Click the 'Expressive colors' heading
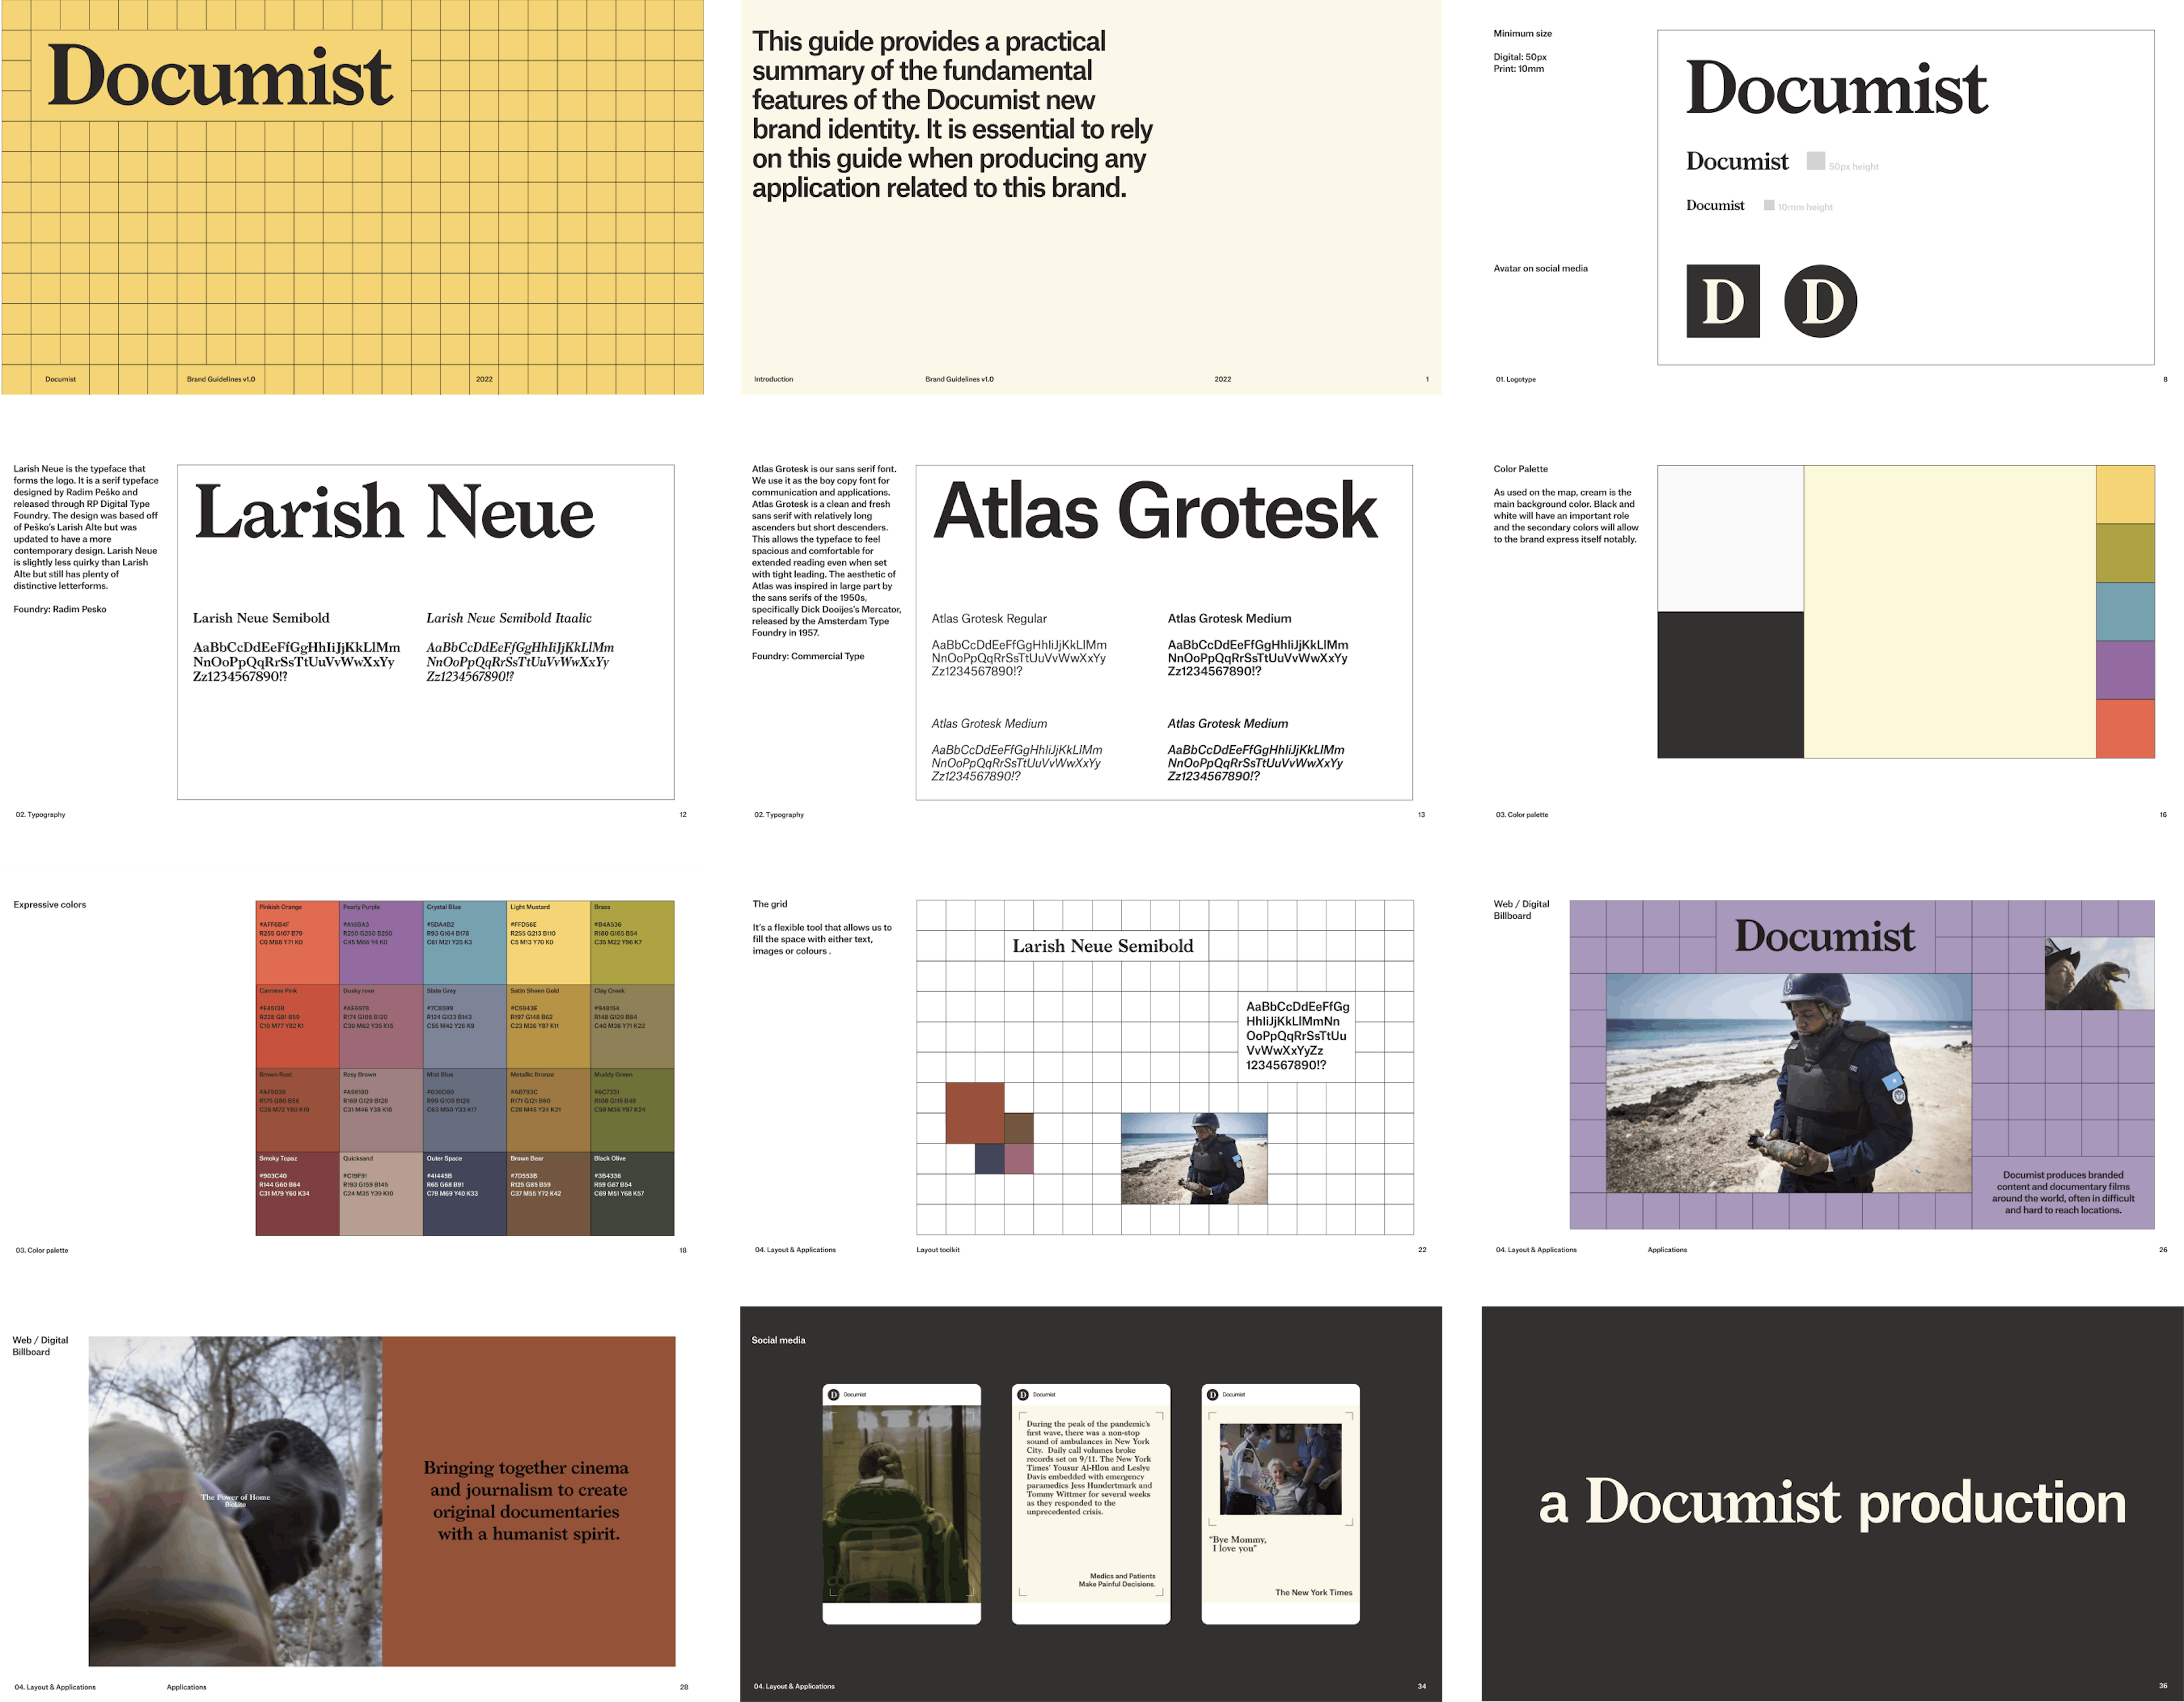2184x1702 pixels. coord(50,904)
